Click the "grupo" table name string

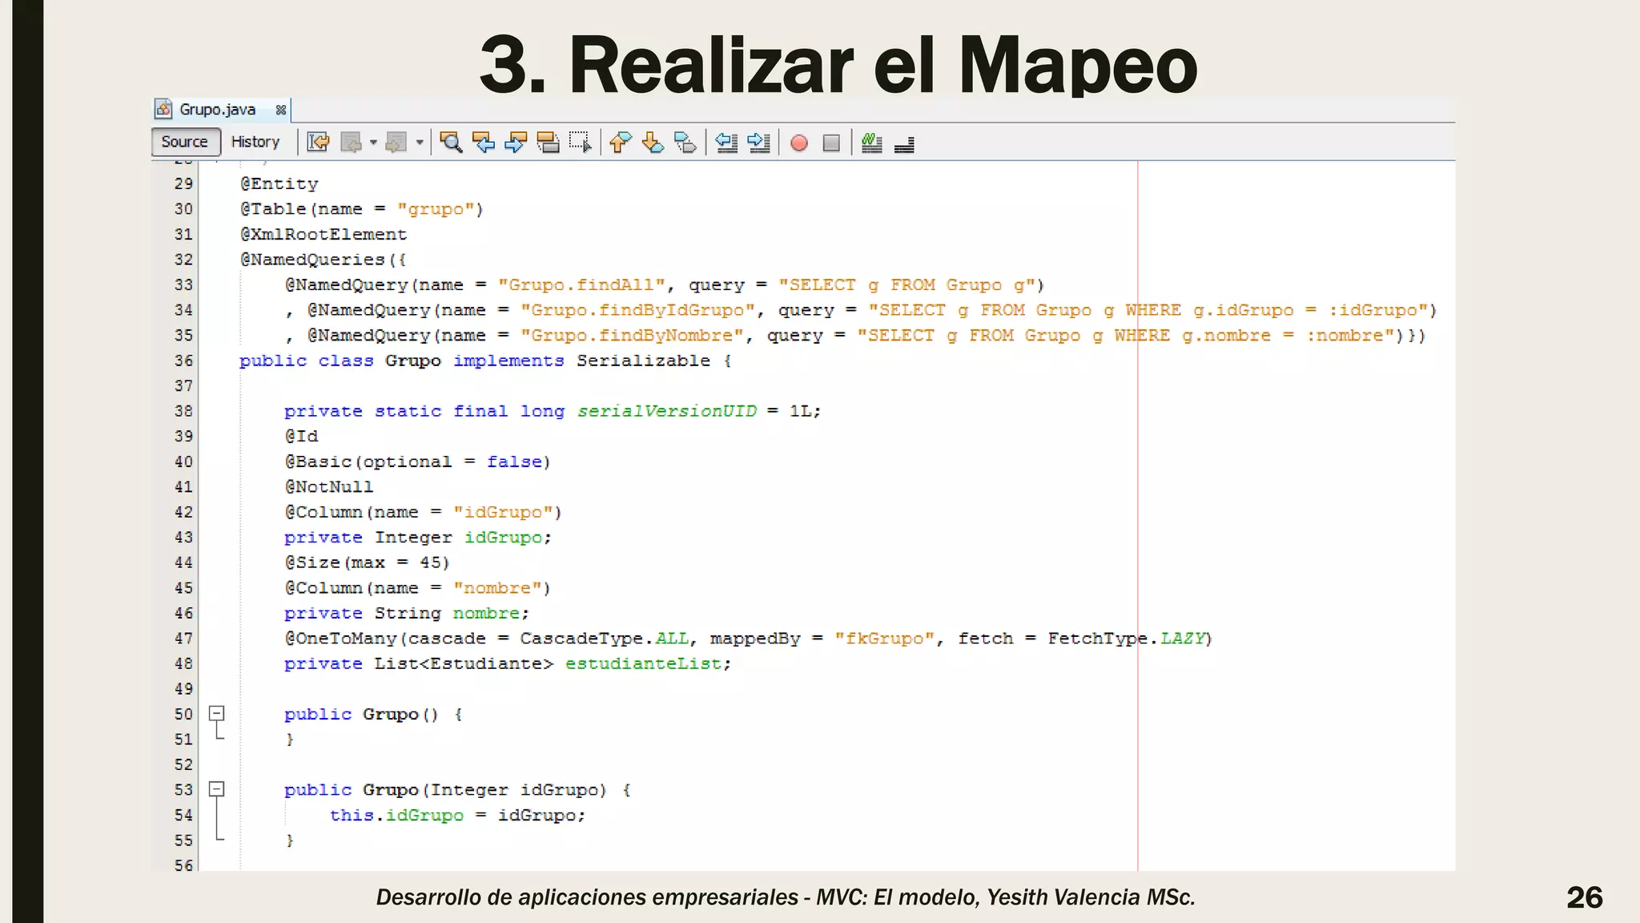pos(435,209)
